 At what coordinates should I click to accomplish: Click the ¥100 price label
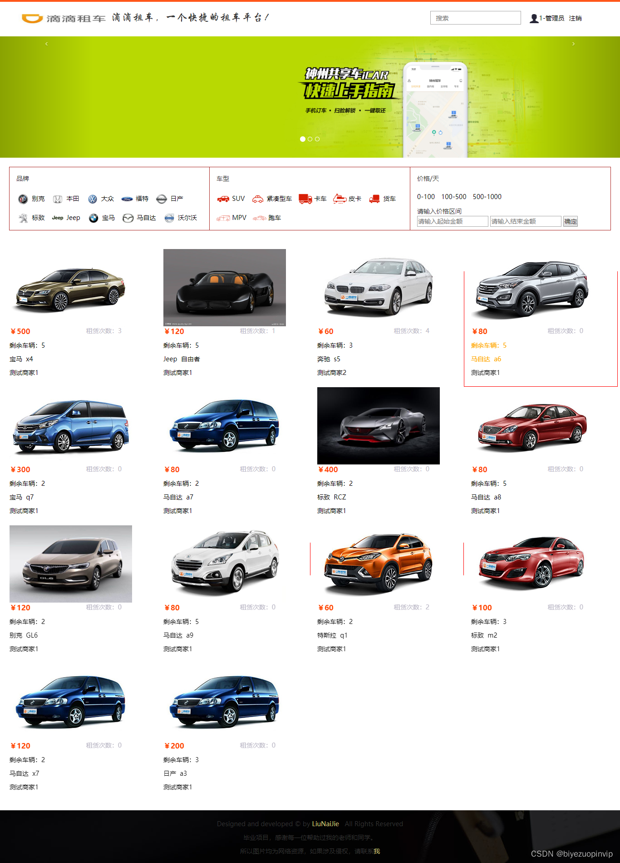(482, 608)
